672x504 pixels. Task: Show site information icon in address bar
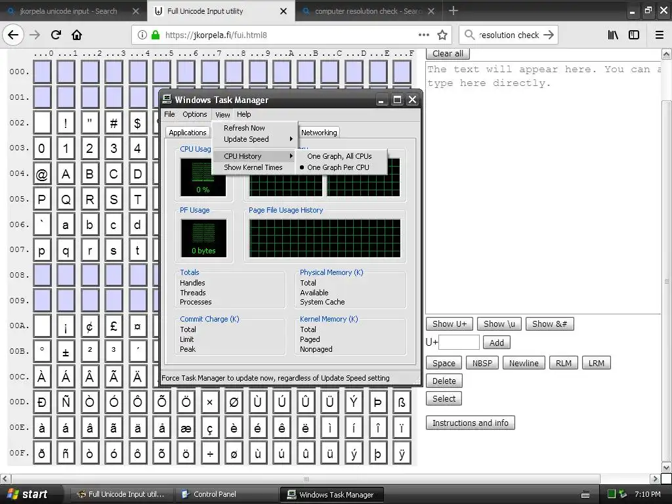[x=142, y=35]
